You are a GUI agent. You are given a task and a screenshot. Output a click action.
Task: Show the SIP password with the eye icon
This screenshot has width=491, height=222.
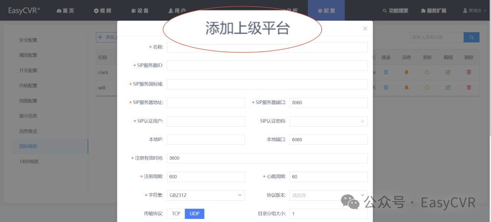point(363,121)
